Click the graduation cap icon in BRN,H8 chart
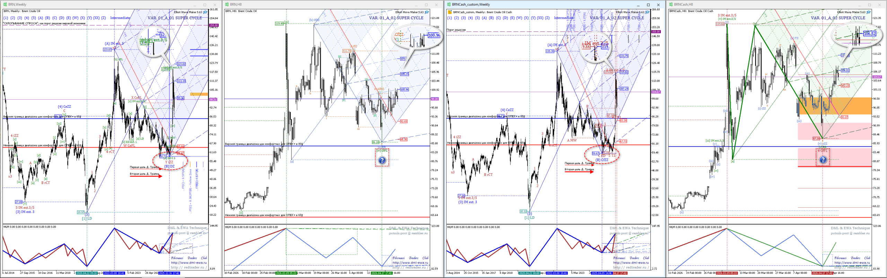Viewport: 887px width, 278px height. [x=427, y=12]
